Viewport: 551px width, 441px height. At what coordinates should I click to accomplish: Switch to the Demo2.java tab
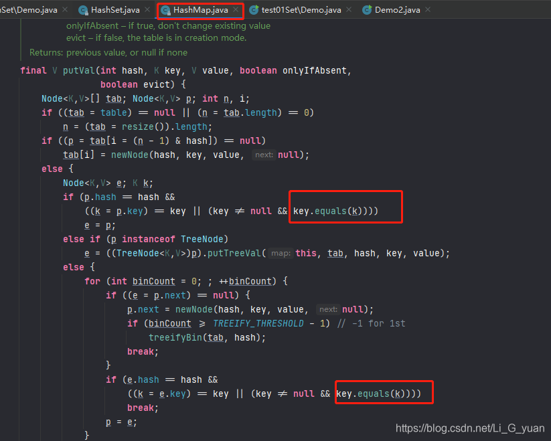pos(397,10)
